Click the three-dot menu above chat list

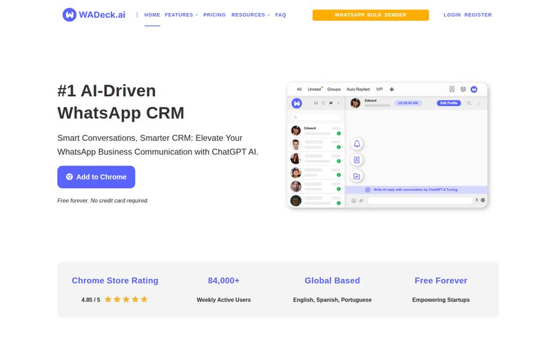coord(338,103)
